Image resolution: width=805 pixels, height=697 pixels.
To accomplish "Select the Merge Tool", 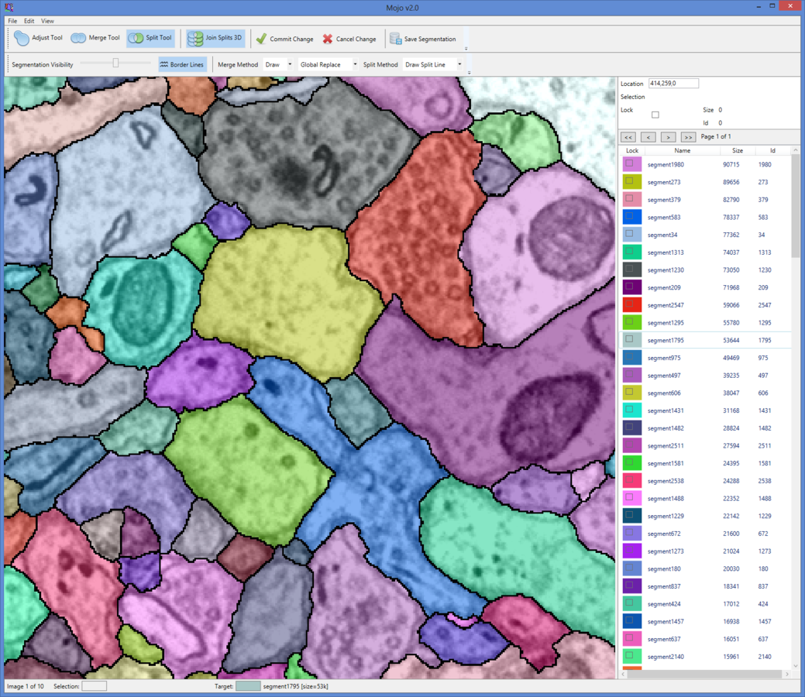I will (x=95, y=38).
